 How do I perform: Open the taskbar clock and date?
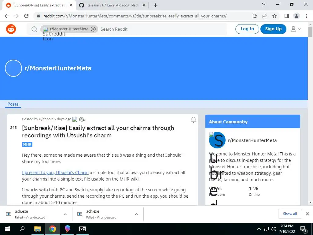[x=287, y=229]
